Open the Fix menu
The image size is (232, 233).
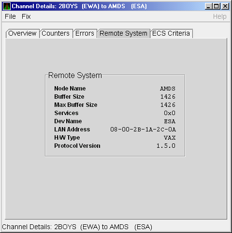(26, 16)
